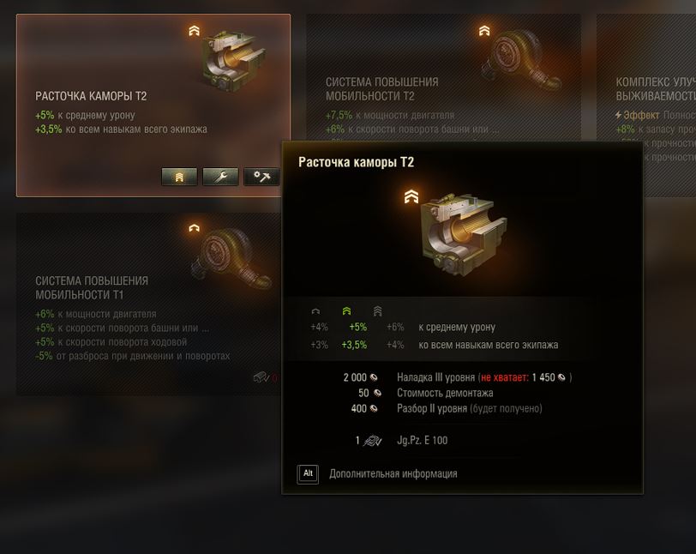
Task: Click the tank icon next to Jg.Pz. E 100
Action: pos(372,440)
